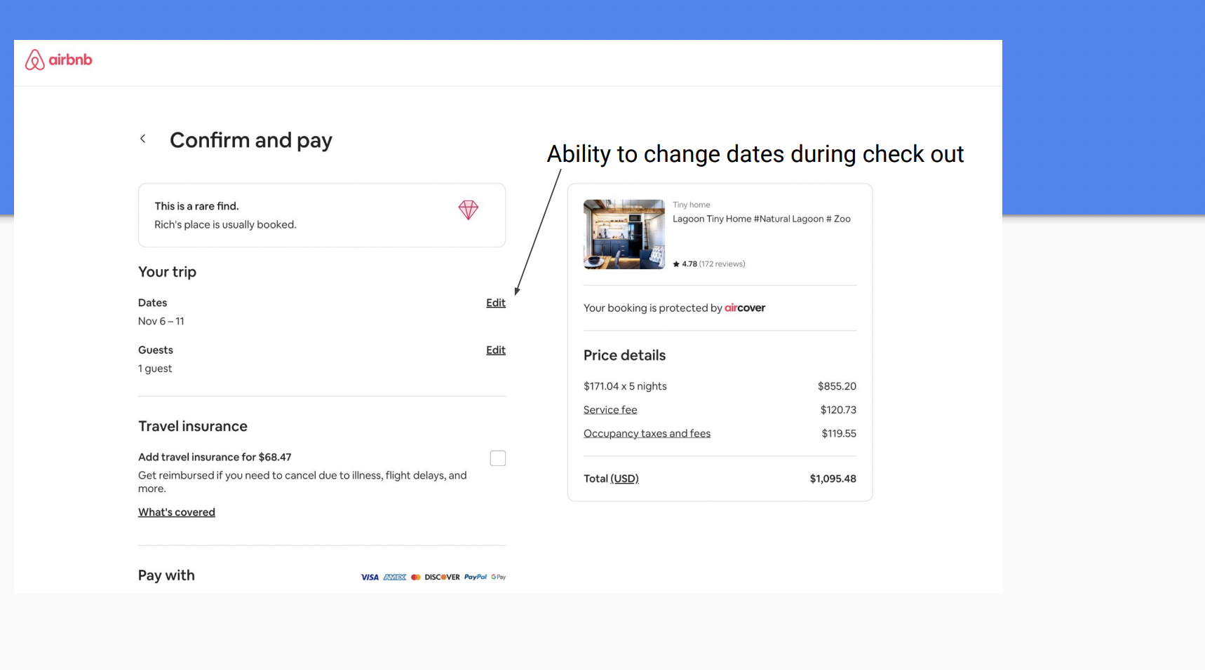This screenshot has width=1205, height=670.
Task: Click the aircover brand text
Action: point(745,308)
